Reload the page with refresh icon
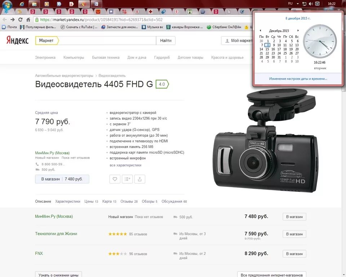 tap(20, 20)
